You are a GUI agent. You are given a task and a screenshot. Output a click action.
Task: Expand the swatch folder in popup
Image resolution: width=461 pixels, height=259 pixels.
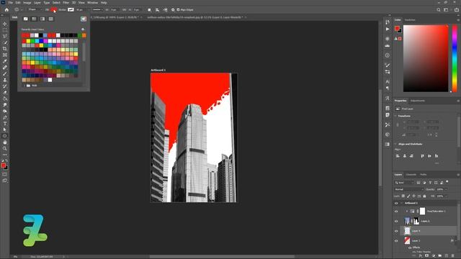tap(24, 86)
